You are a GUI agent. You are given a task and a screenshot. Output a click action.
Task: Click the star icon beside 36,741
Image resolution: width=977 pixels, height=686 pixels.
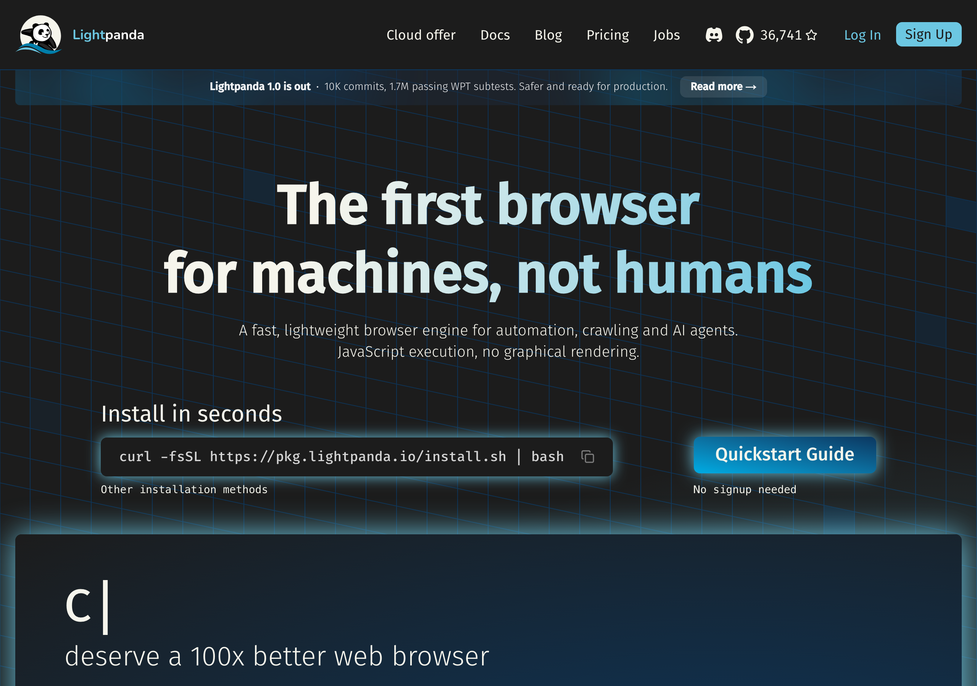click(811, 35)
